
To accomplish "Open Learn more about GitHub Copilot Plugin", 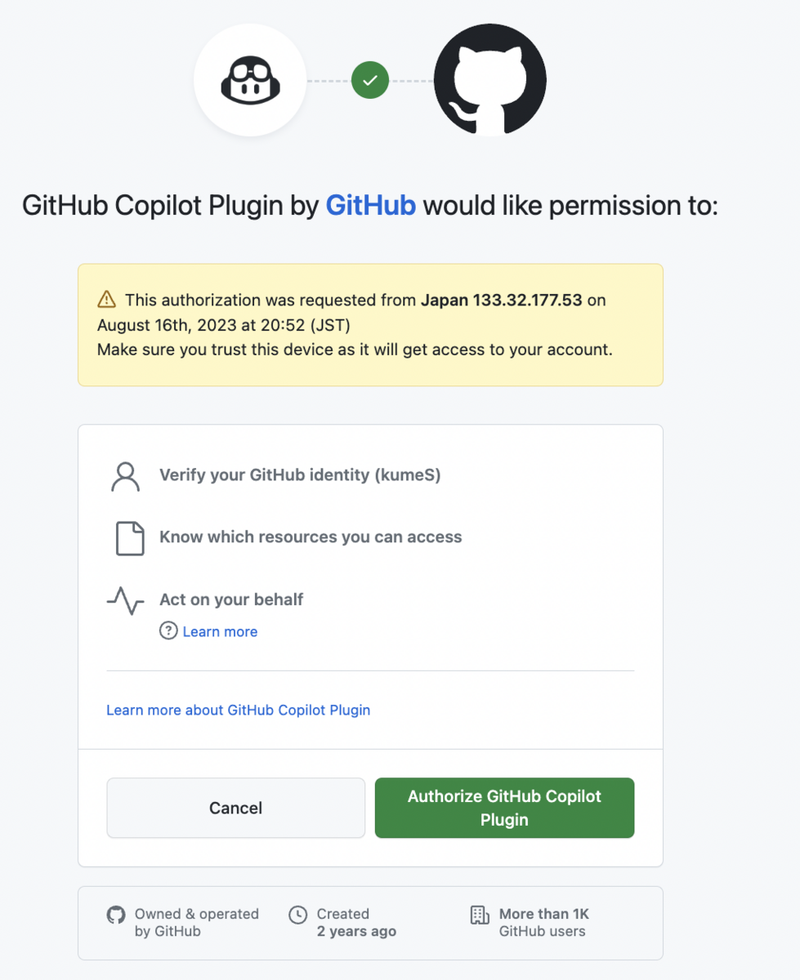I will click(x=239, y=710).
